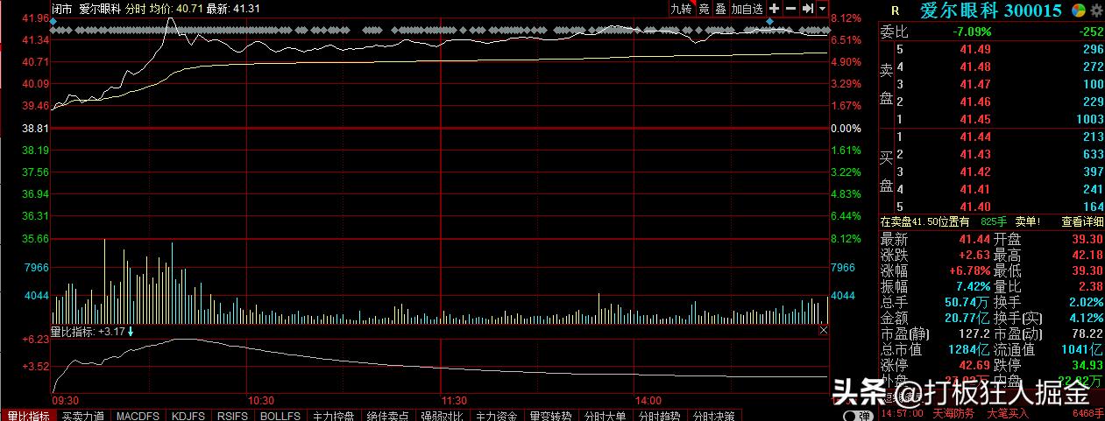The width and height of the screenshot is (1105, 421).
Task: Open the 主力控盘 tab
Action: [334, 416]
